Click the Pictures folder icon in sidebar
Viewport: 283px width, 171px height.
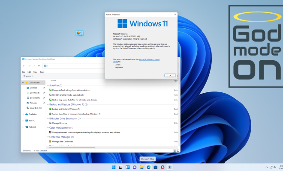[28, 103]
